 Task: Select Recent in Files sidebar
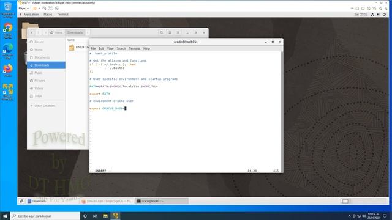[47, 42]
